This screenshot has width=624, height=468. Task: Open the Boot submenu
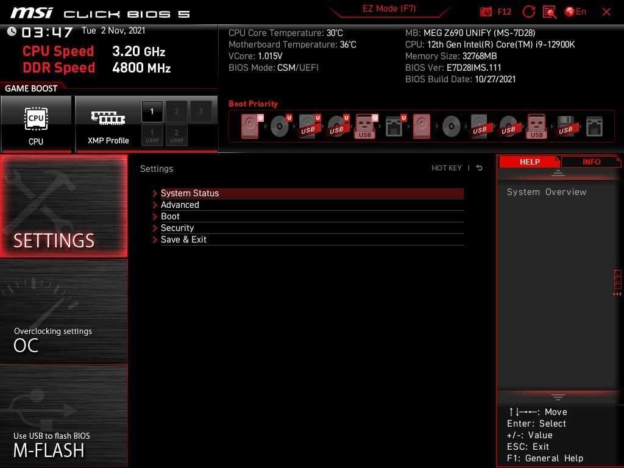[x=312, y=216]
